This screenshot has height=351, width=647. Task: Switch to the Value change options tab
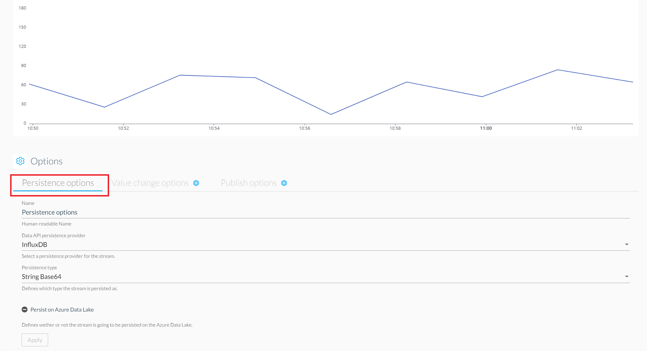tap(150, 183)
